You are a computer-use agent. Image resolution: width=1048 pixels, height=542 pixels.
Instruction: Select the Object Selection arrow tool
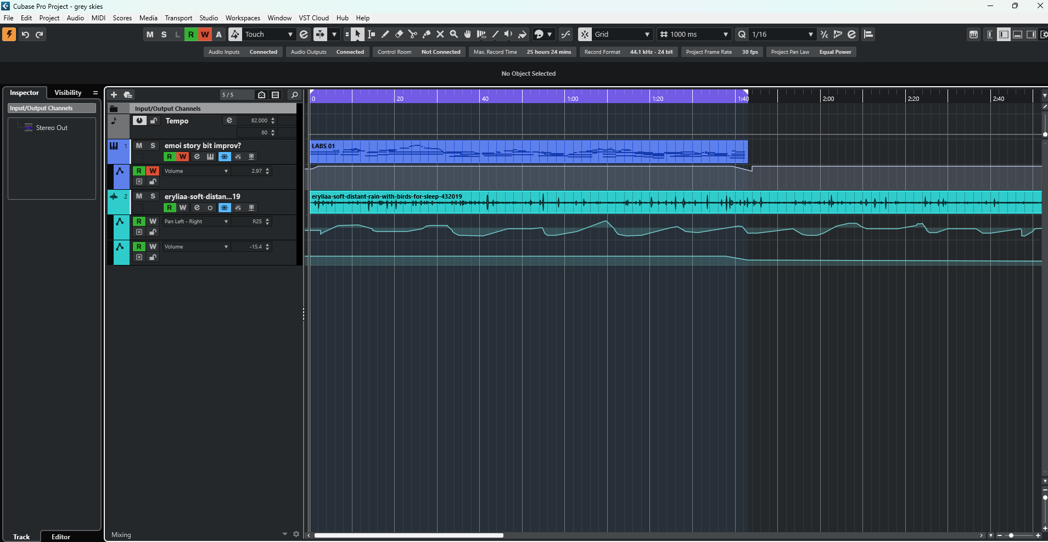357,34
